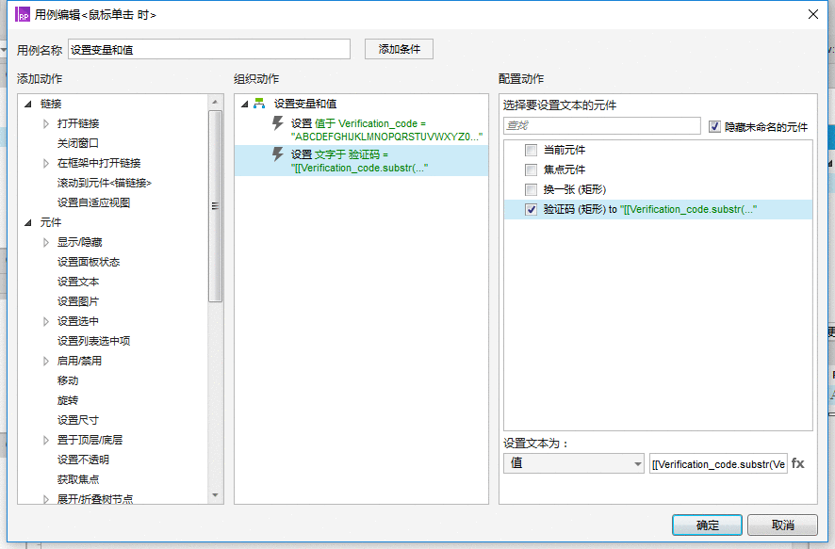Expand the 启用/禁用 node
This screenshot has height=549, width=835.
(x=46, y=361)
